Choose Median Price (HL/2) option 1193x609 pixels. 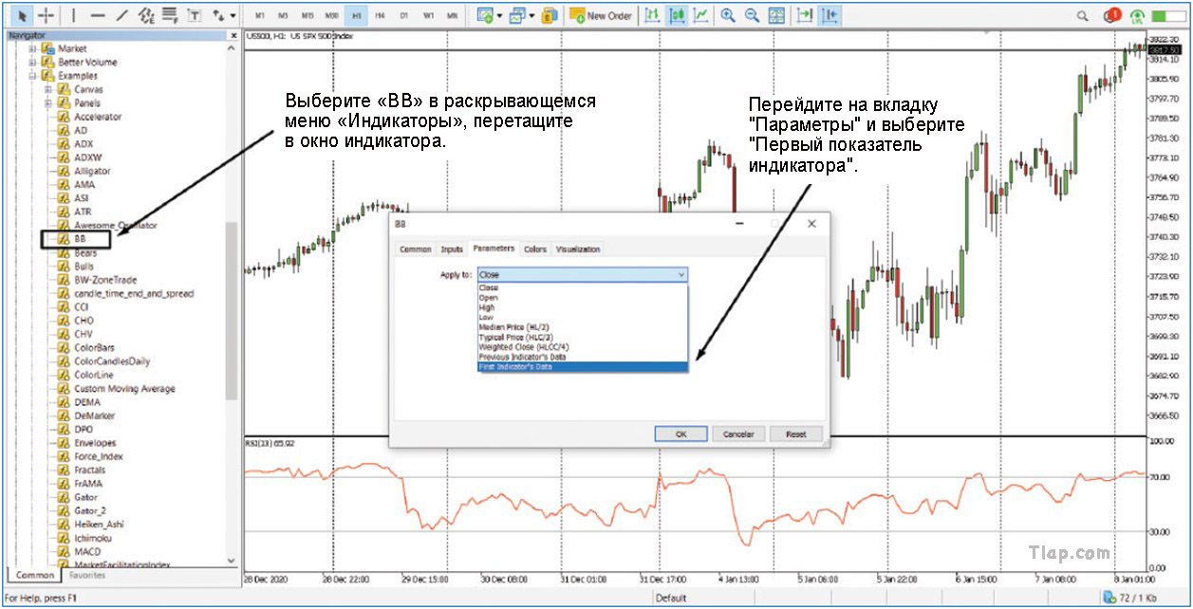pyautogui.click(x=582, y=327)
